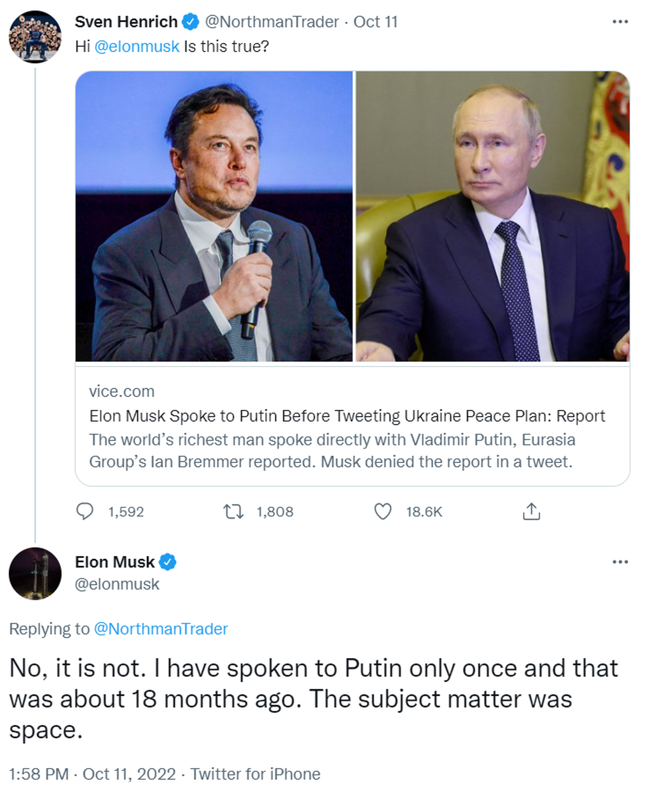The width and height of the screenshot is (649, 799).
Task: Click the @elonmusk handle under Elon Musk
Action: [x=117, y=584]
